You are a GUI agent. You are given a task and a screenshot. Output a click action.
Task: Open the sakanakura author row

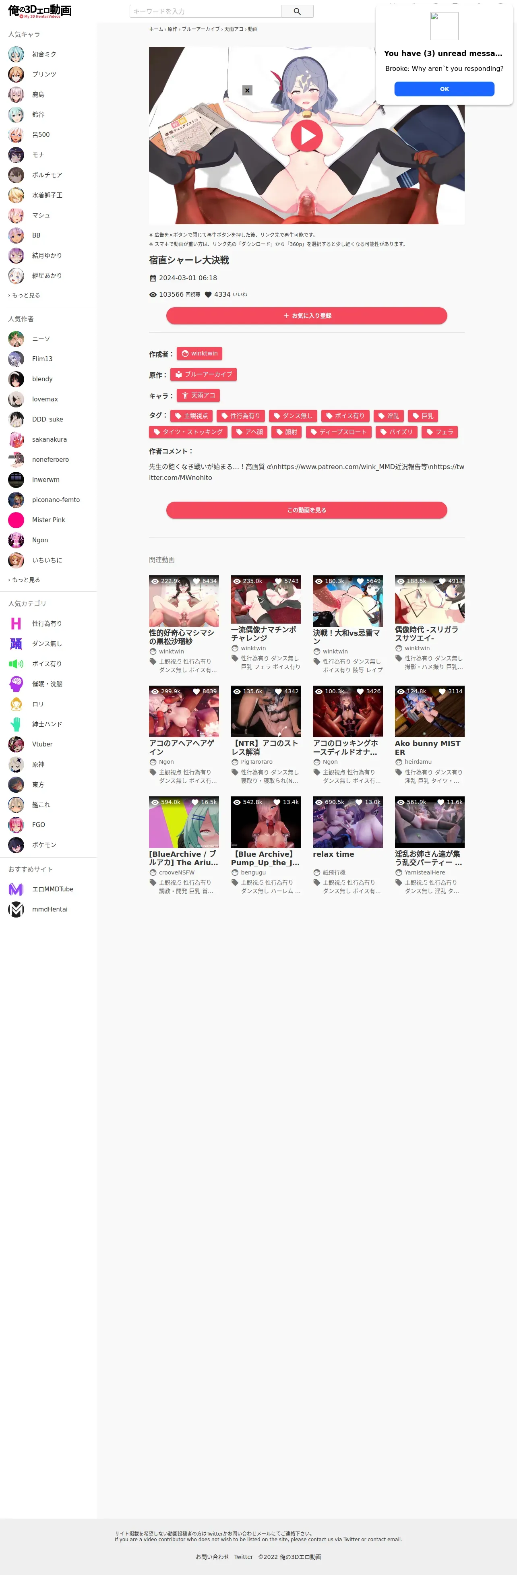click(x=48, y=440)
